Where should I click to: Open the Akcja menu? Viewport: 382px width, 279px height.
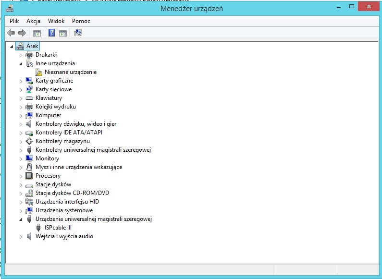(34, 21)
